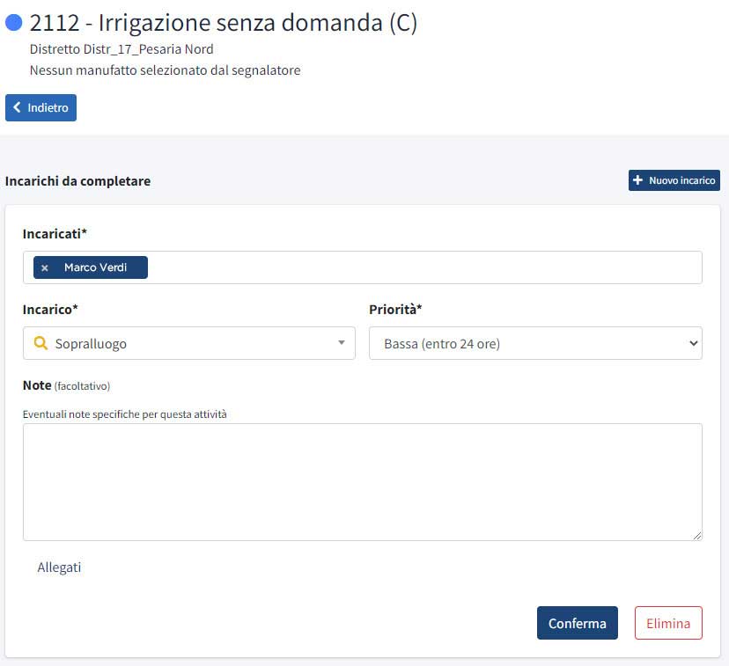Click the plus icon on Nuovo incarico

click(637, 179)
